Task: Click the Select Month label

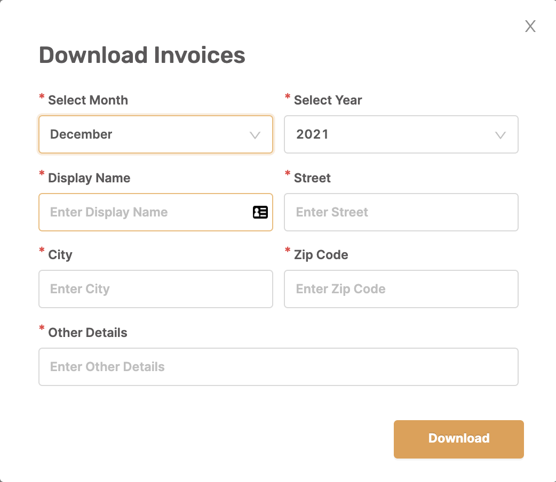Action: coord(88,100)
